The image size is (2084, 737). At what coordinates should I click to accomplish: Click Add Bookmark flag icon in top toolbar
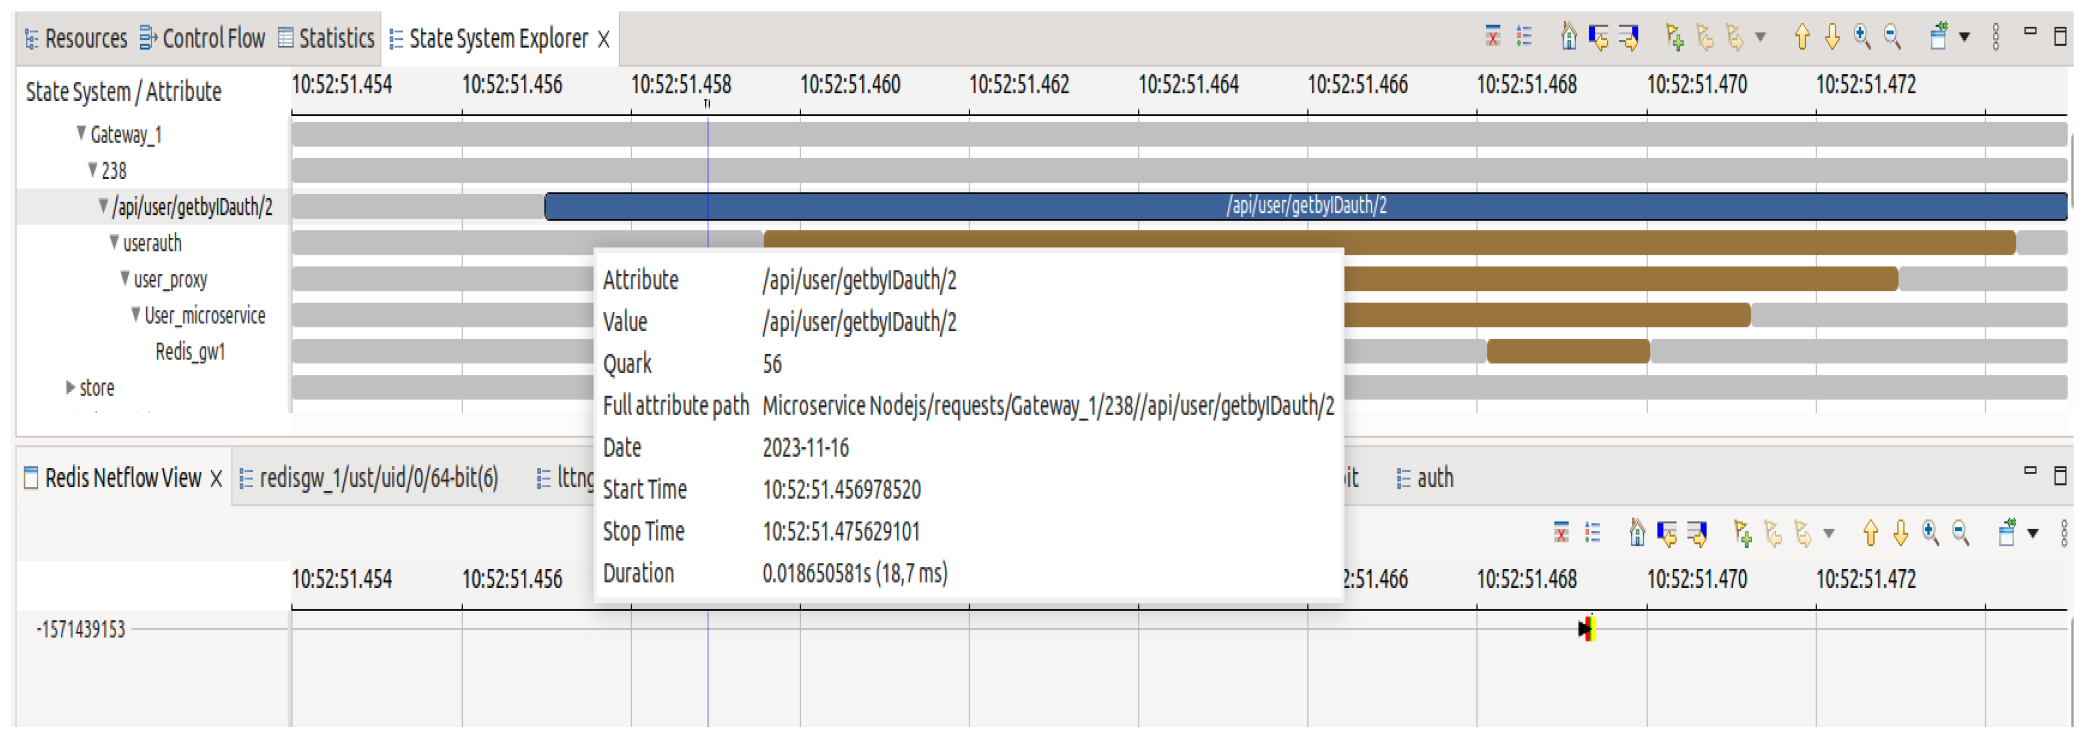click(x=1675, y=37)
